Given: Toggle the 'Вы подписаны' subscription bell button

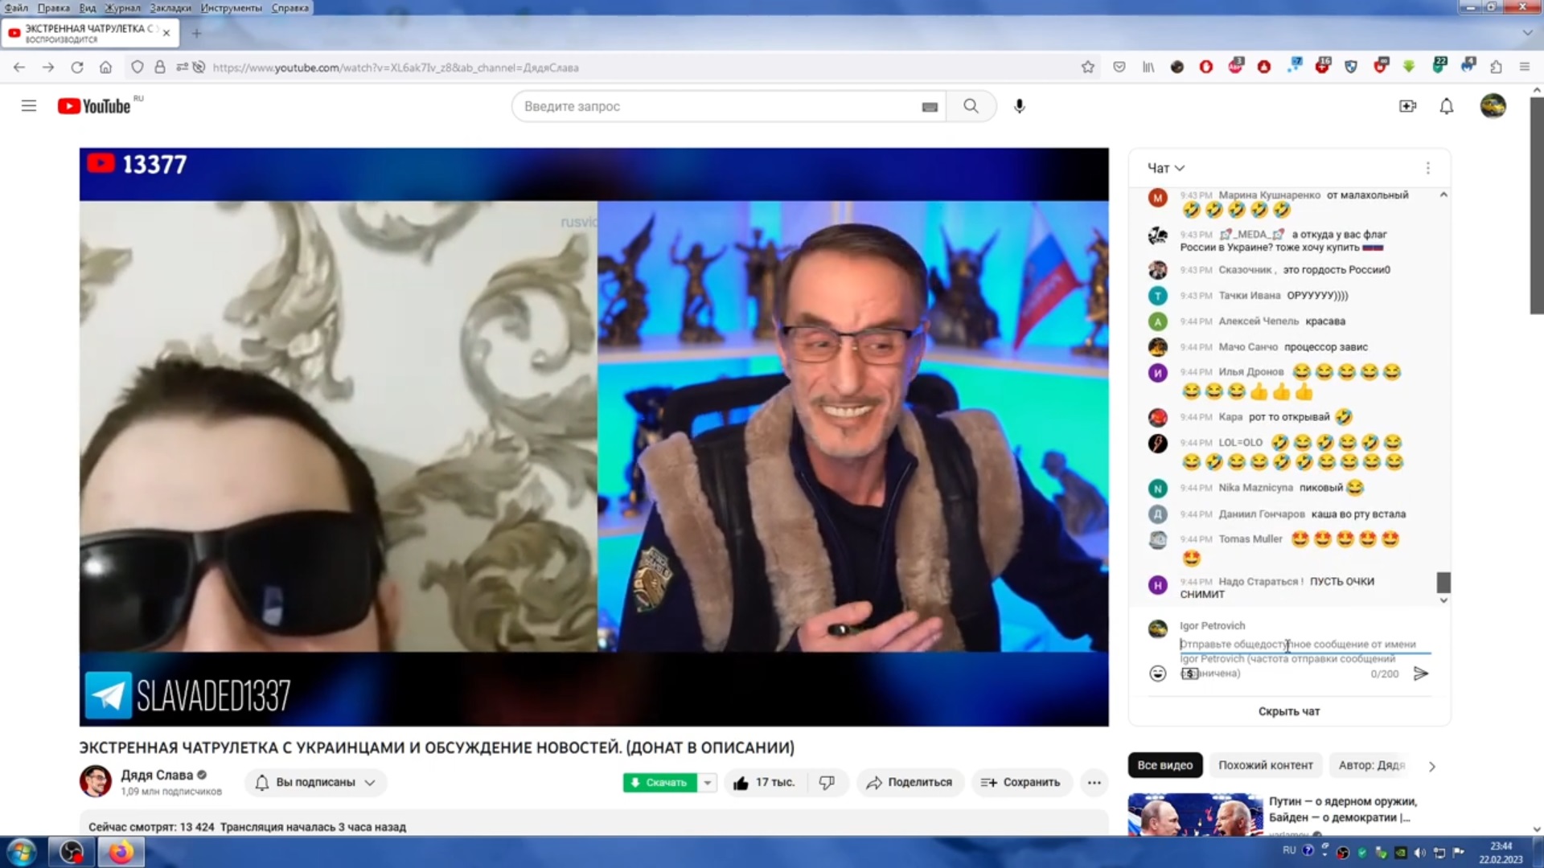Looking at the screenshot, I should click(315, 782).
